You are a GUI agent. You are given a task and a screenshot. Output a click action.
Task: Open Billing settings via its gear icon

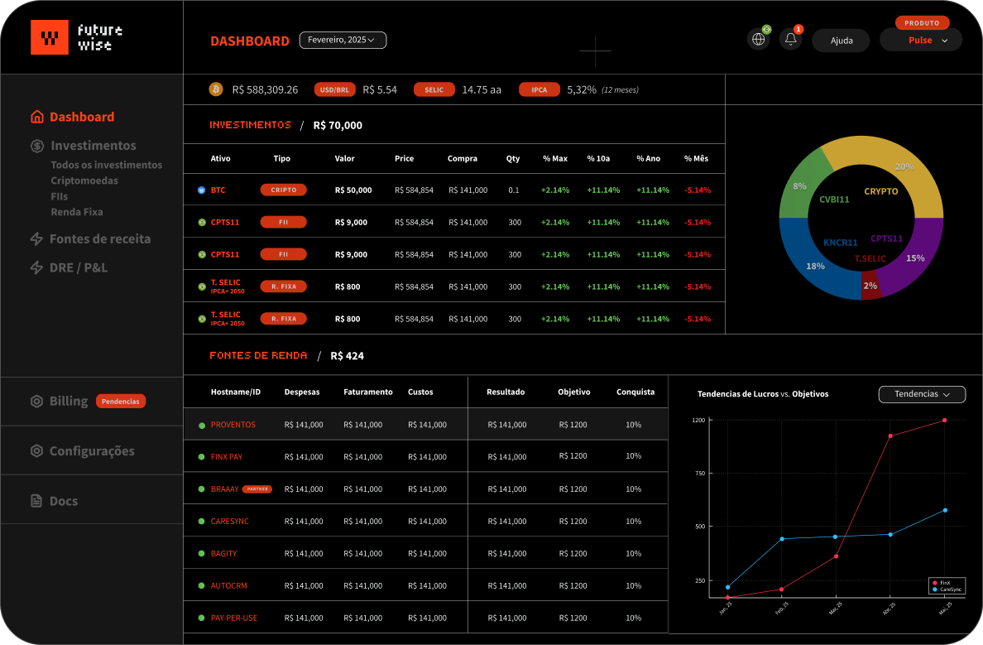pos(37,401)
